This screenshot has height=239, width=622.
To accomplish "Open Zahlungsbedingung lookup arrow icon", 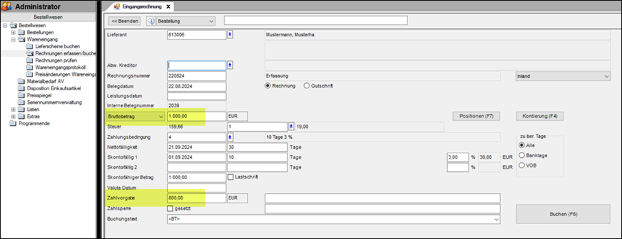I will (x=230, y=137).
